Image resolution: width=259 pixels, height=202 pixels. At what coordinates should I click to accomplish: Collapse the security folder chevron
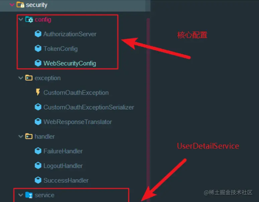[x=12, y=5]
